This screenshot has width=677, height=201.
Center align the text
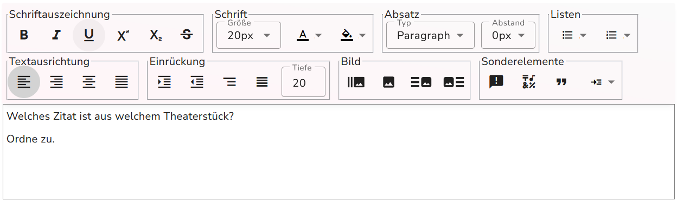[89, 82]
